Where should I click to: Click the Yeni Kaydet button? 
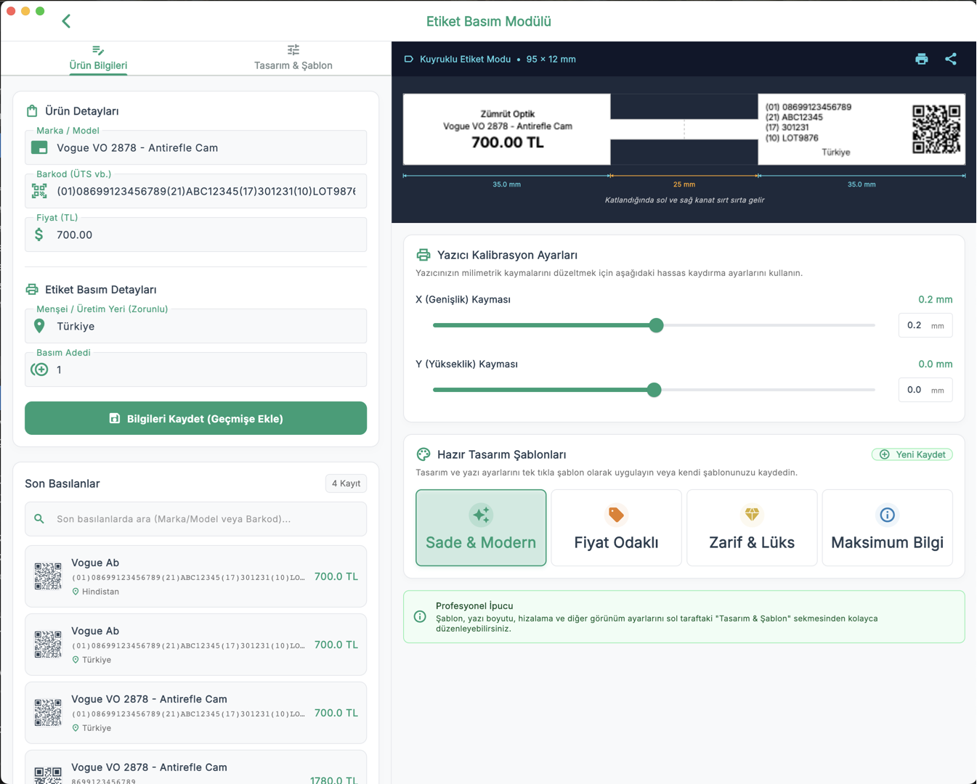click(x=912, y=454)
